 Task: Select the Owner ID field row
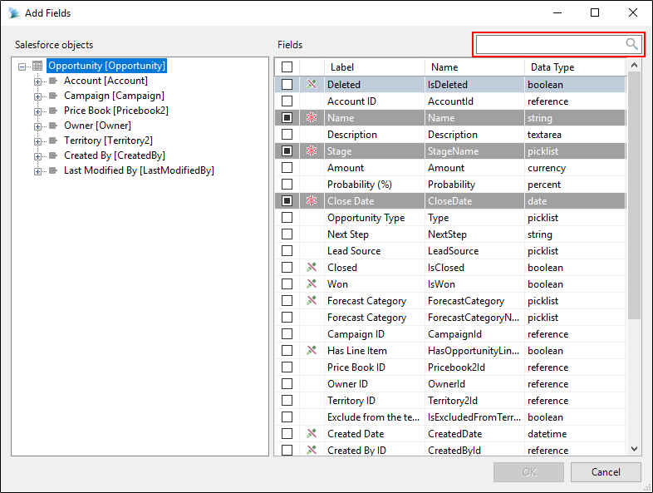(x=450, y=384)
